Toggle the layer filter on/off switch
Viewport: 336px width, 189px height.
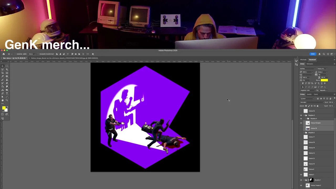(334, 98)
